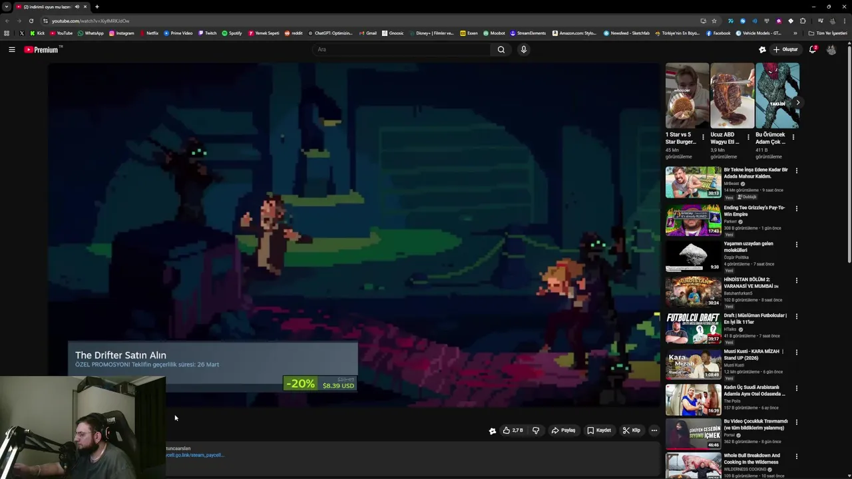
Task: Save the video with Kaydet
Action: coord(599,430)
